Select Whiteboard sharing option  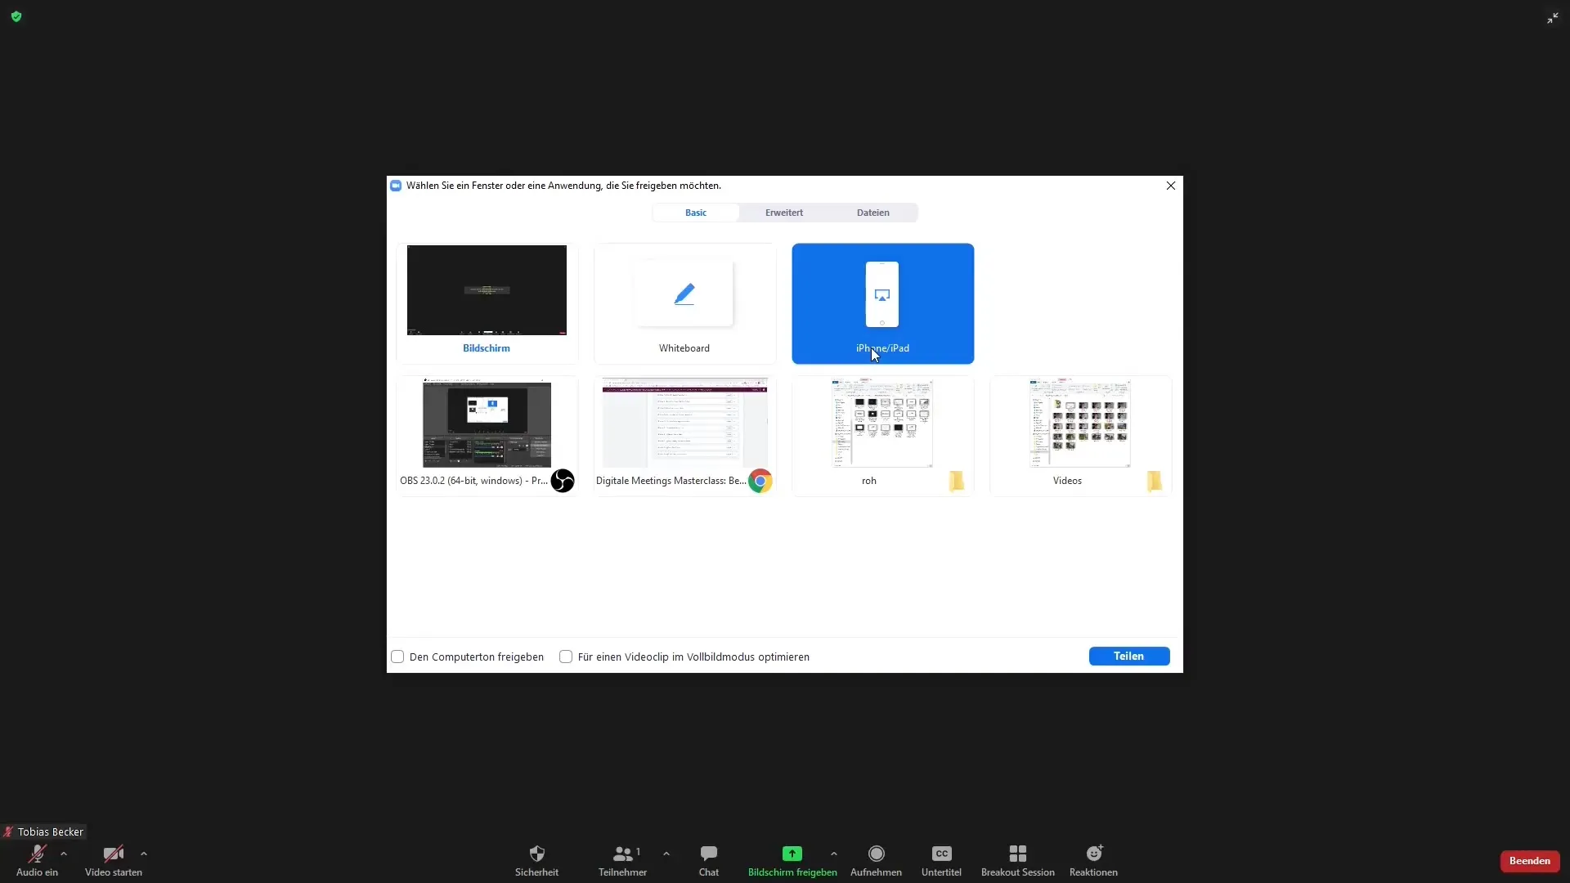pyautogui.click(x=684, y=302)
